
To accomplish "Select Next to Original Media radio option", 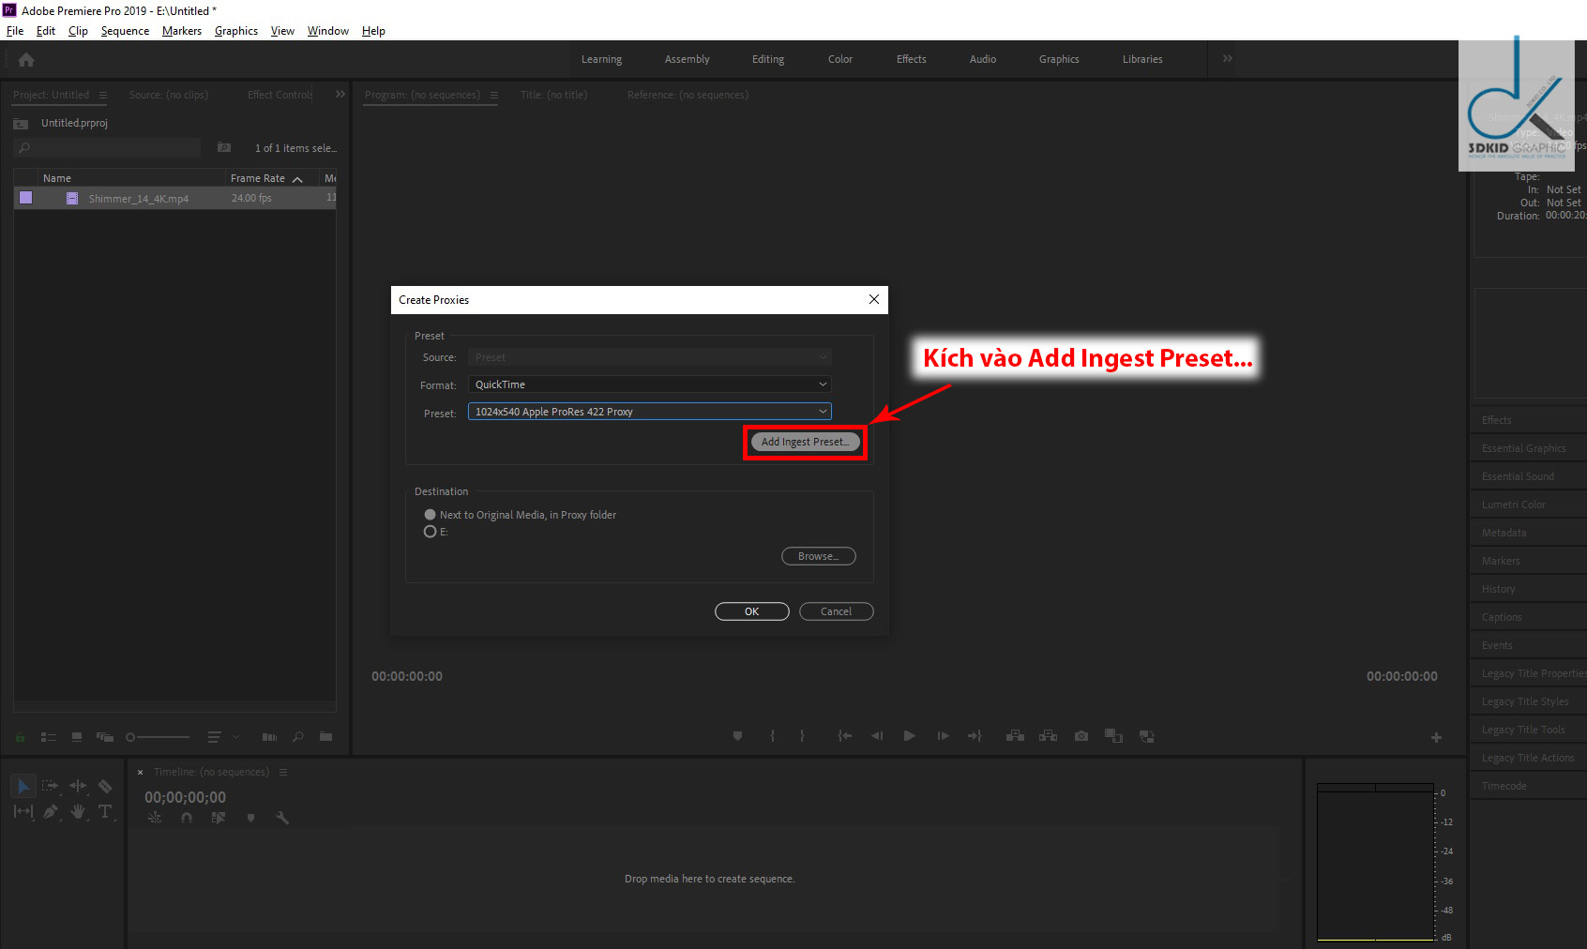I will point(430,515).
